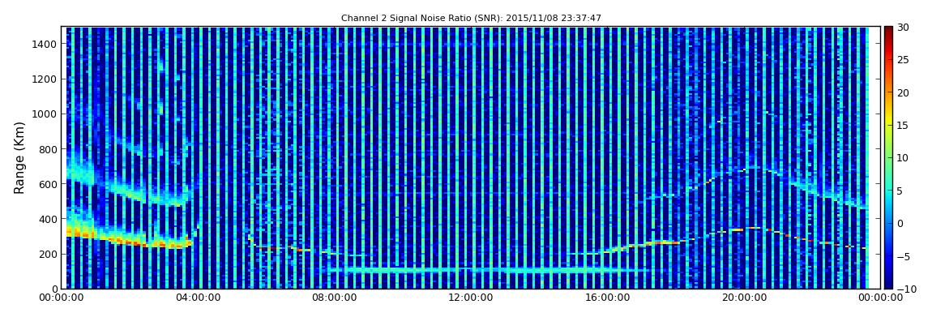Image resolution: width=932 pixels, height=330 pixels.
Task: Click the "Range (Km)" y-axis label
Action: [x=19, y=157]
